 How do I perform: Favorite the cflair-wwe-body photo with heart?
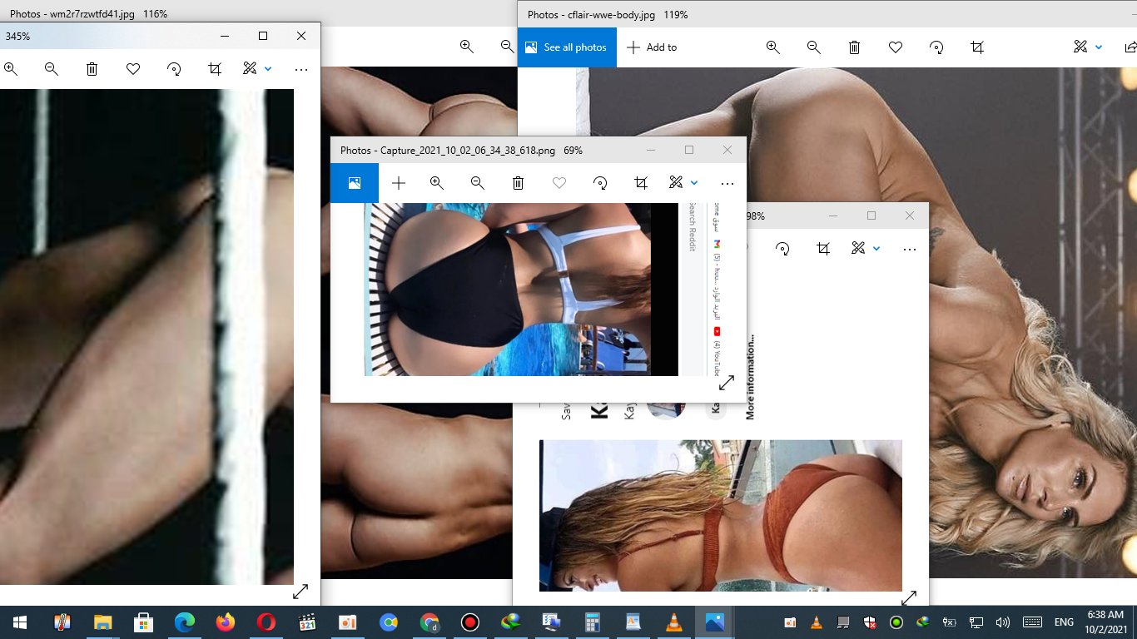tap(896, 47)
